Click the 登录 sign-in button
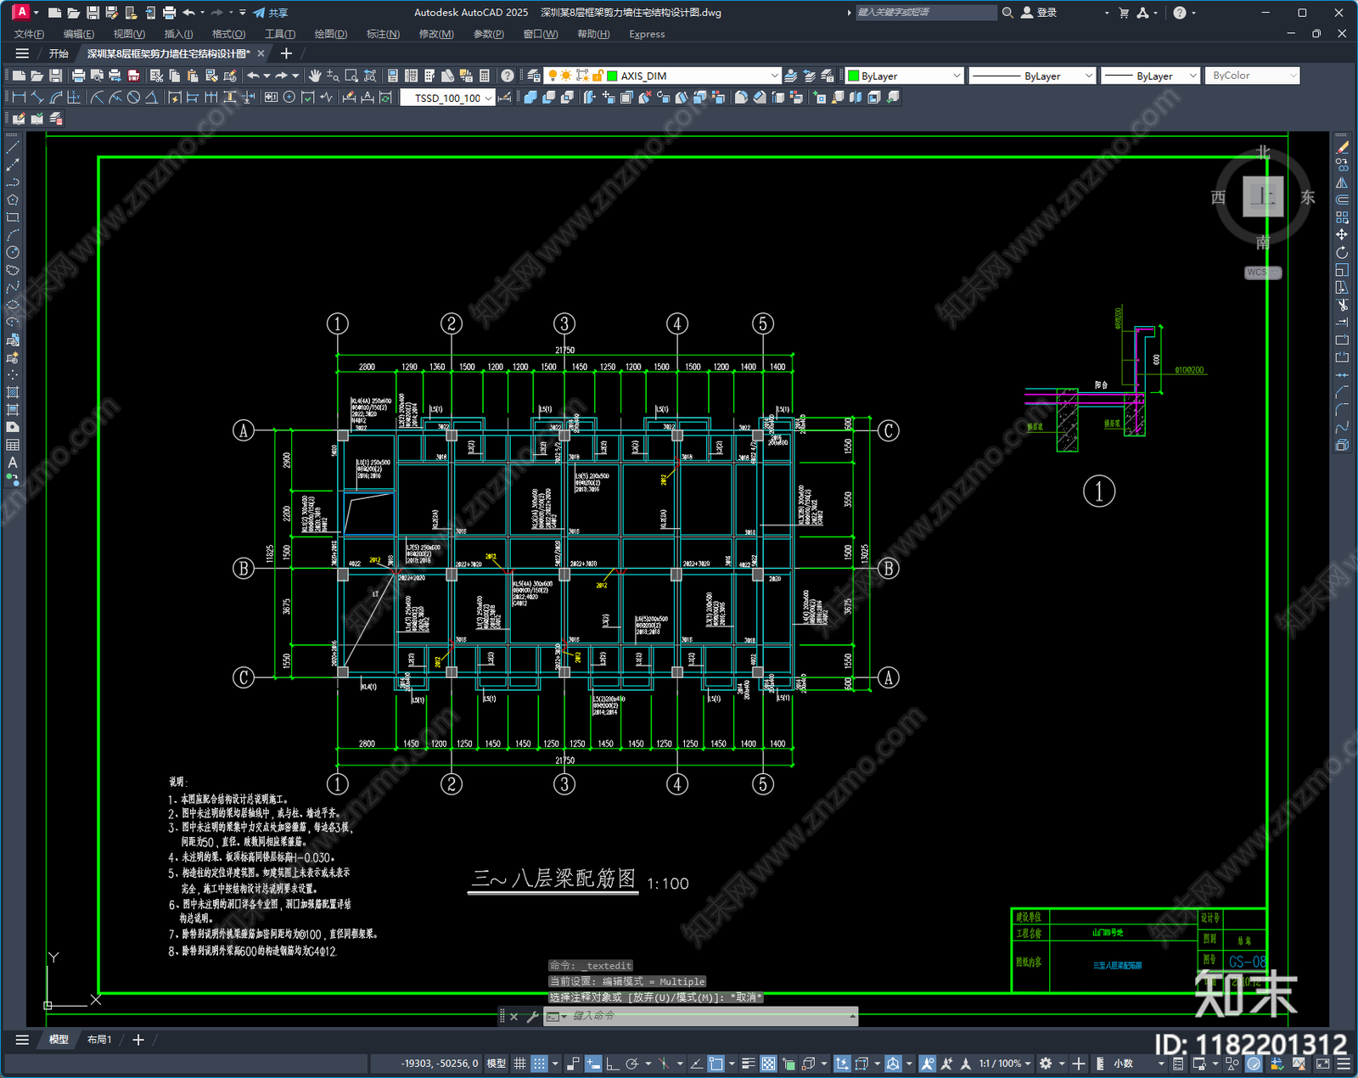The image size is (1358, 1078). click(1038, 13)
